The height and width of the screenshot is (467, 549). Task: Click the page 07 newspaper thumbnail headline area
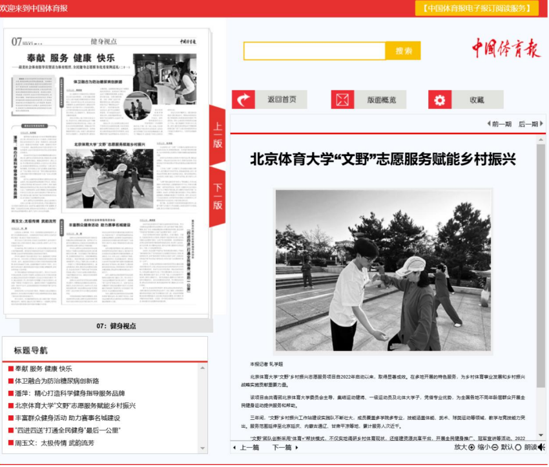(71, 58)
